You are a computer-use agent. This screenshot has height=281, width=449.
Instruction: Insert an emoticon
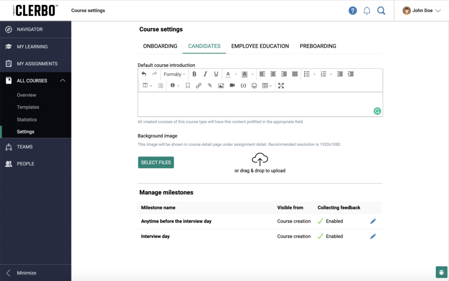(254, 86)
